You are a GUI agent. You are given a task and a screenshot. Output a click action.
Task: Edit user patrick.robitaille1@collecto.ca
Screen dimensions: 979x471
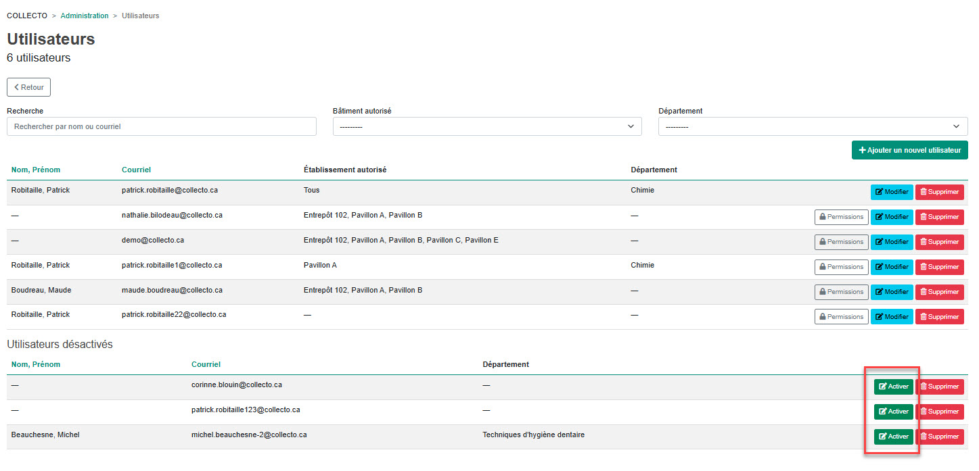tap(891, 267)
